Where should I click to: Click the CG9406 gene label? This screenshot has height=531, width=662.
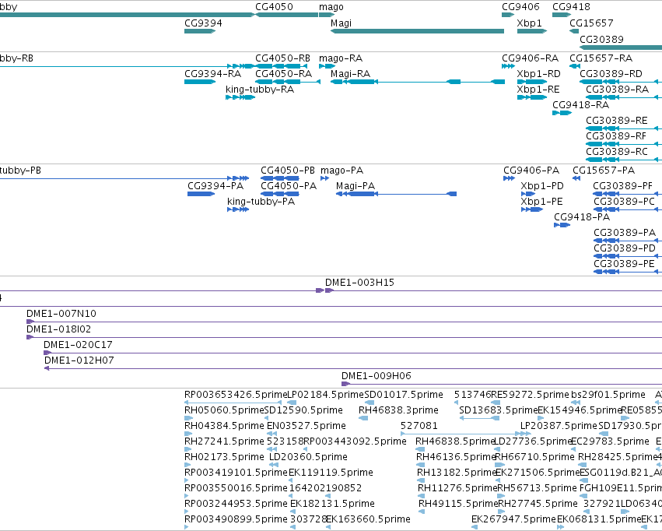[x=521, y=7]
